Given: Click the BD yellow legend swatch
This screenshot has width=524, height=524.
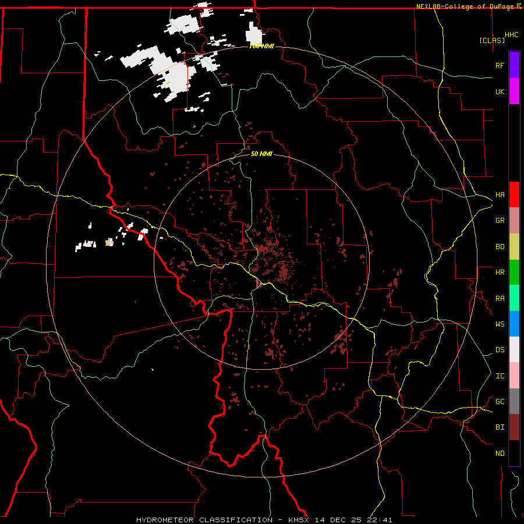Looking at the screenshot, I should click(514, 247).
